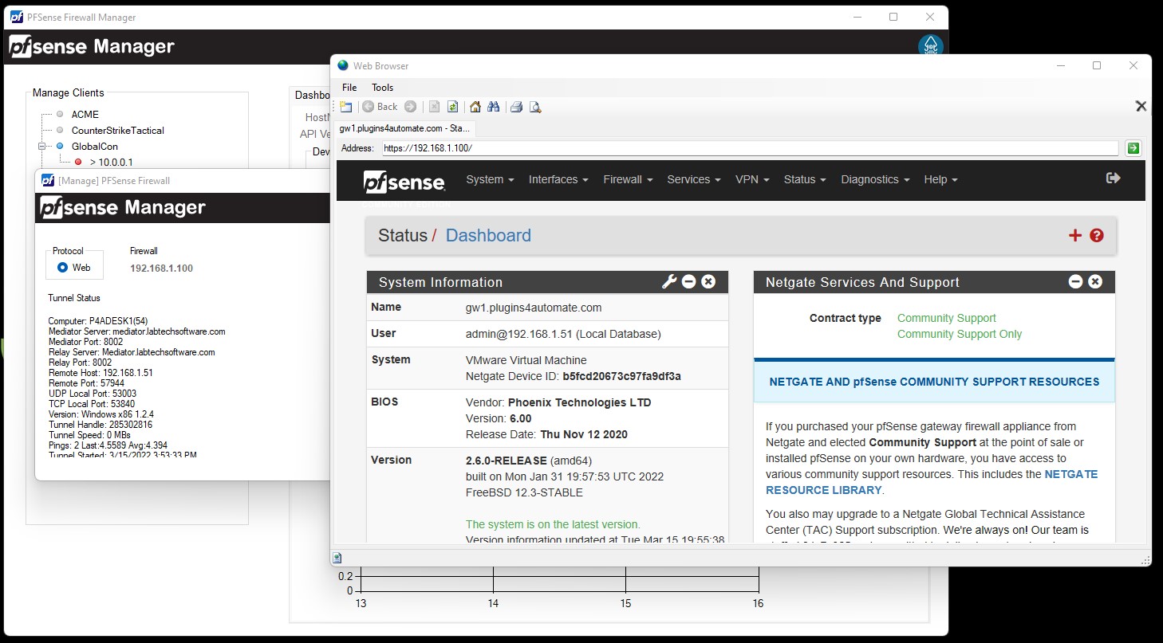Refresh the page with the reload icon

tap(452, 106)
